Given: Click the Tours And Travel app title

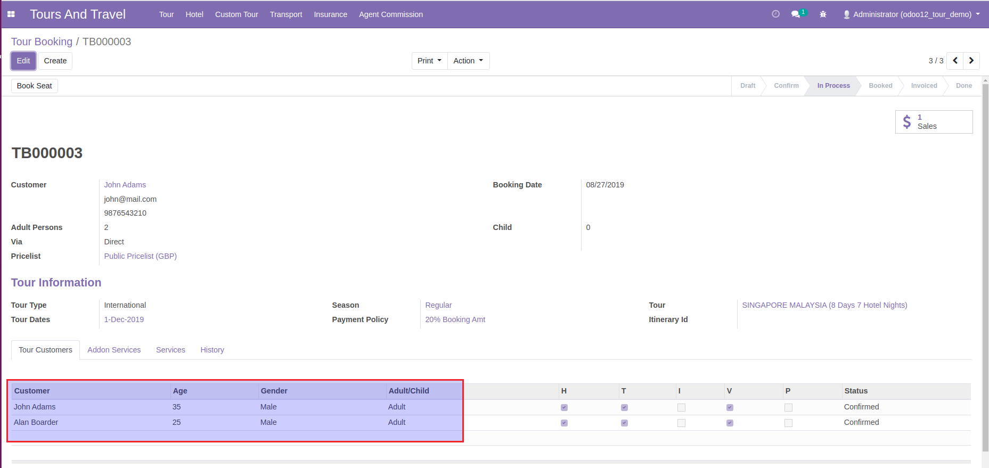Looking at the screenshot, I should coord(78,14).
